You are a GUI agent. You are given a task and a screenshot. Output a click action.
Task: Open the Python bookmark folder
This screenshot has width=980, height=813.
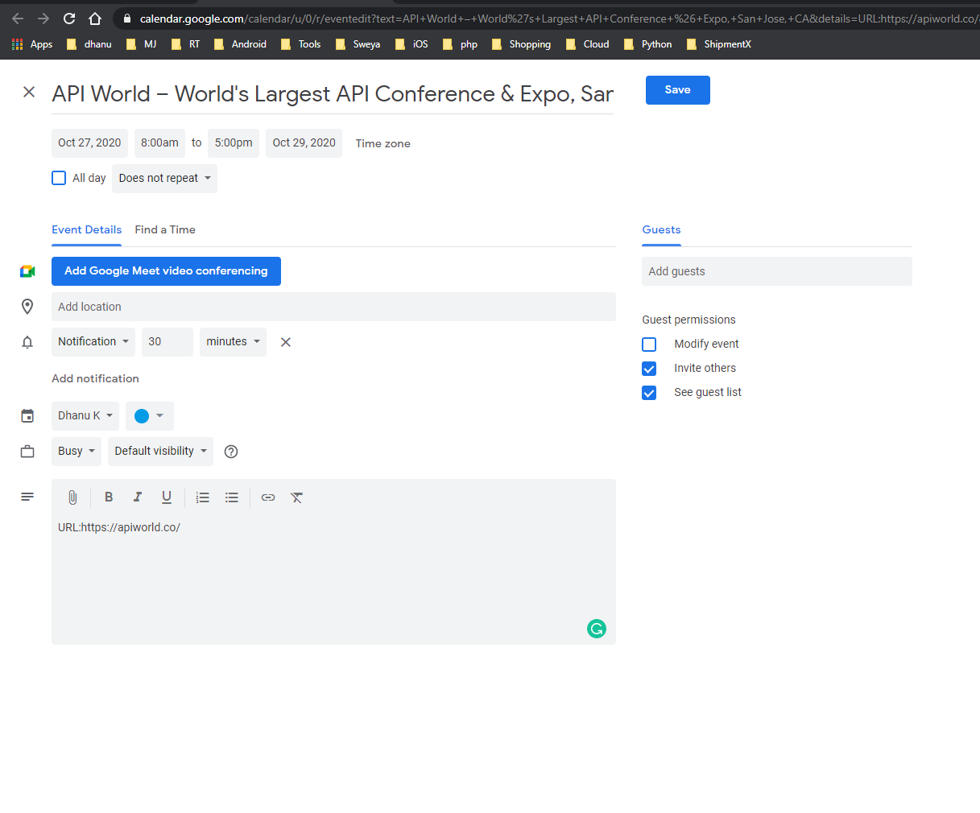coord(648,44)
